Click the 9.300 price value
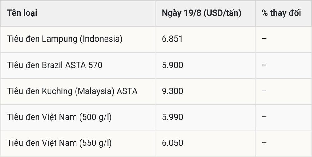312x157 pixels. (172, 91)
